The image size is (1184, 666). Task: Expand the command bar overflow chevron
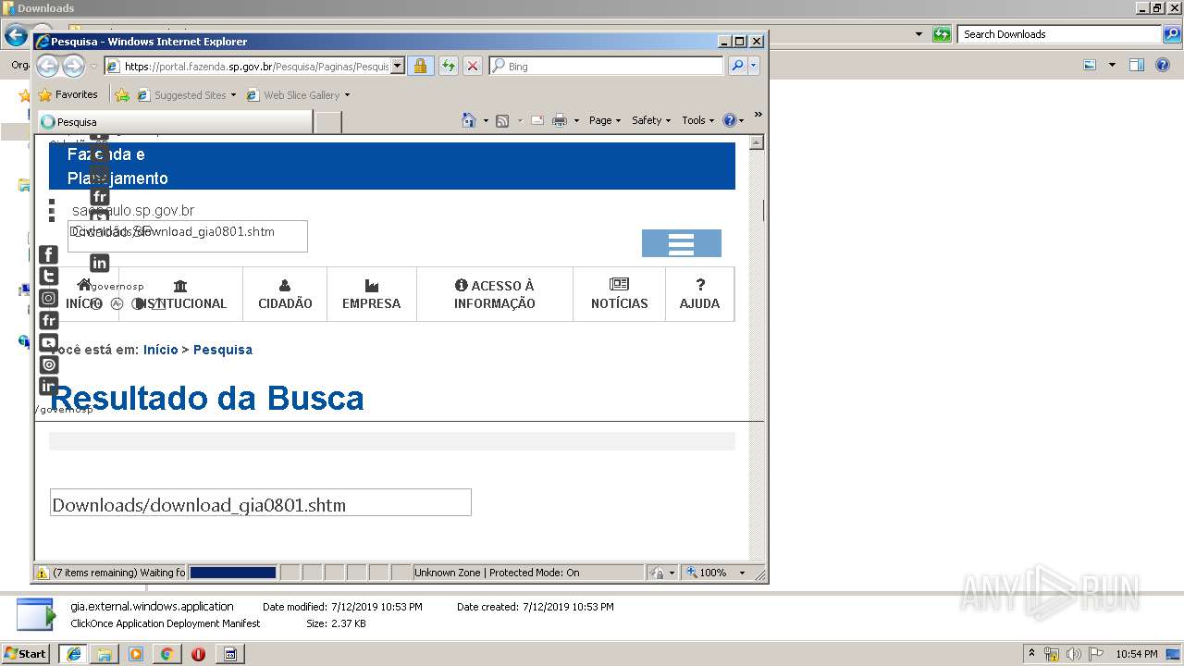[x=758, y=115]
